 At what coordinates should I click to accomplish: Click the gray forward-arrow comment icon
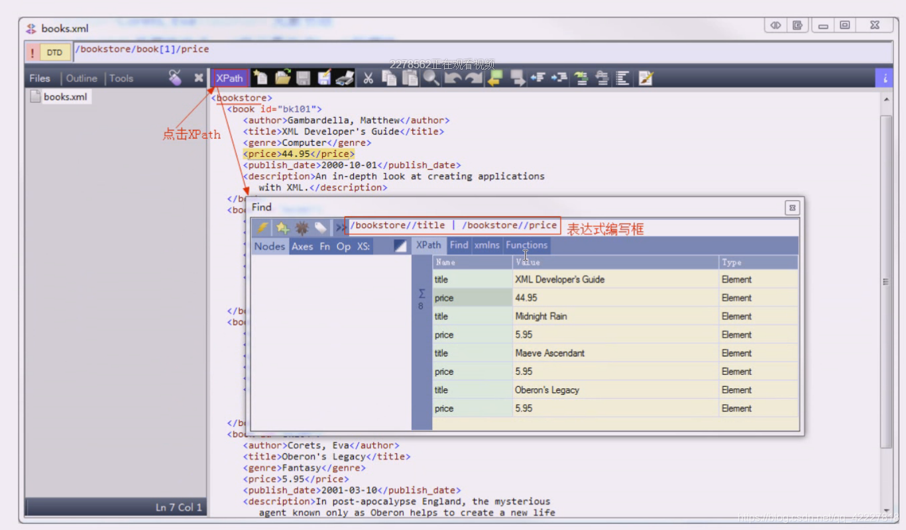[518, 78]
